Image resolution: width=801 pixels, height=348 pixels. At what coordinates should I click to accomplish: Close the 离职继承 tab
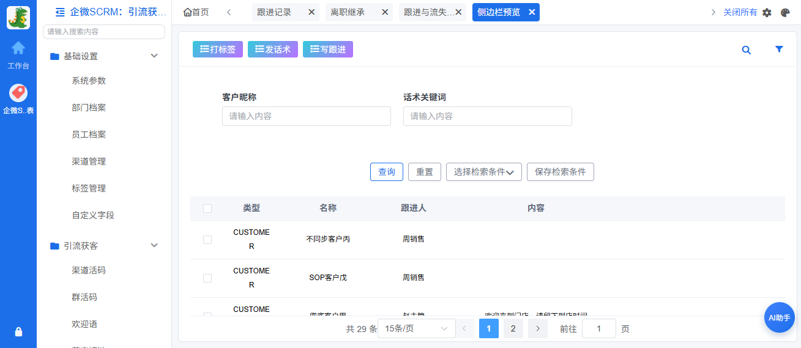point(384,12)
